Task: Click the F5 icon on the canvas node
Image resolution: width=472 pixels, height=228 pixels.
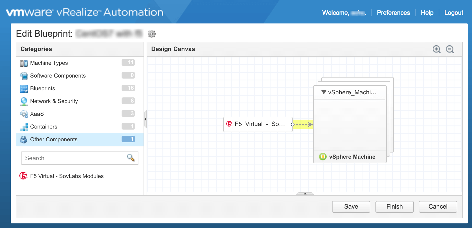Action: (x=229, y=124)
